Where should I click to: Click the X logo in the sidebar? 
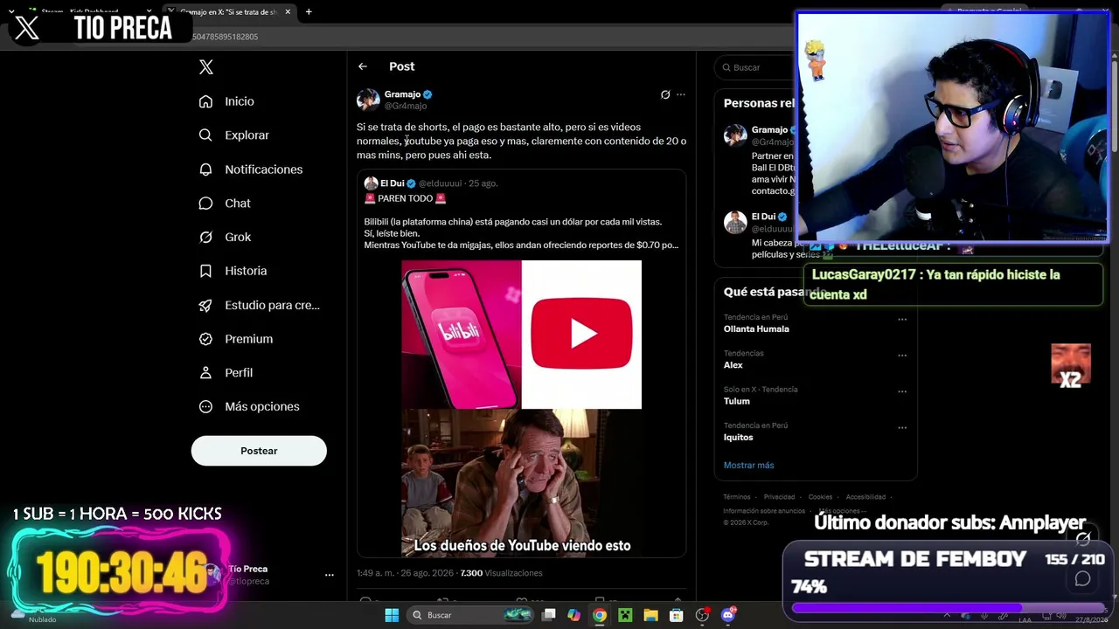pyautogui.click(x=206, y=67)
